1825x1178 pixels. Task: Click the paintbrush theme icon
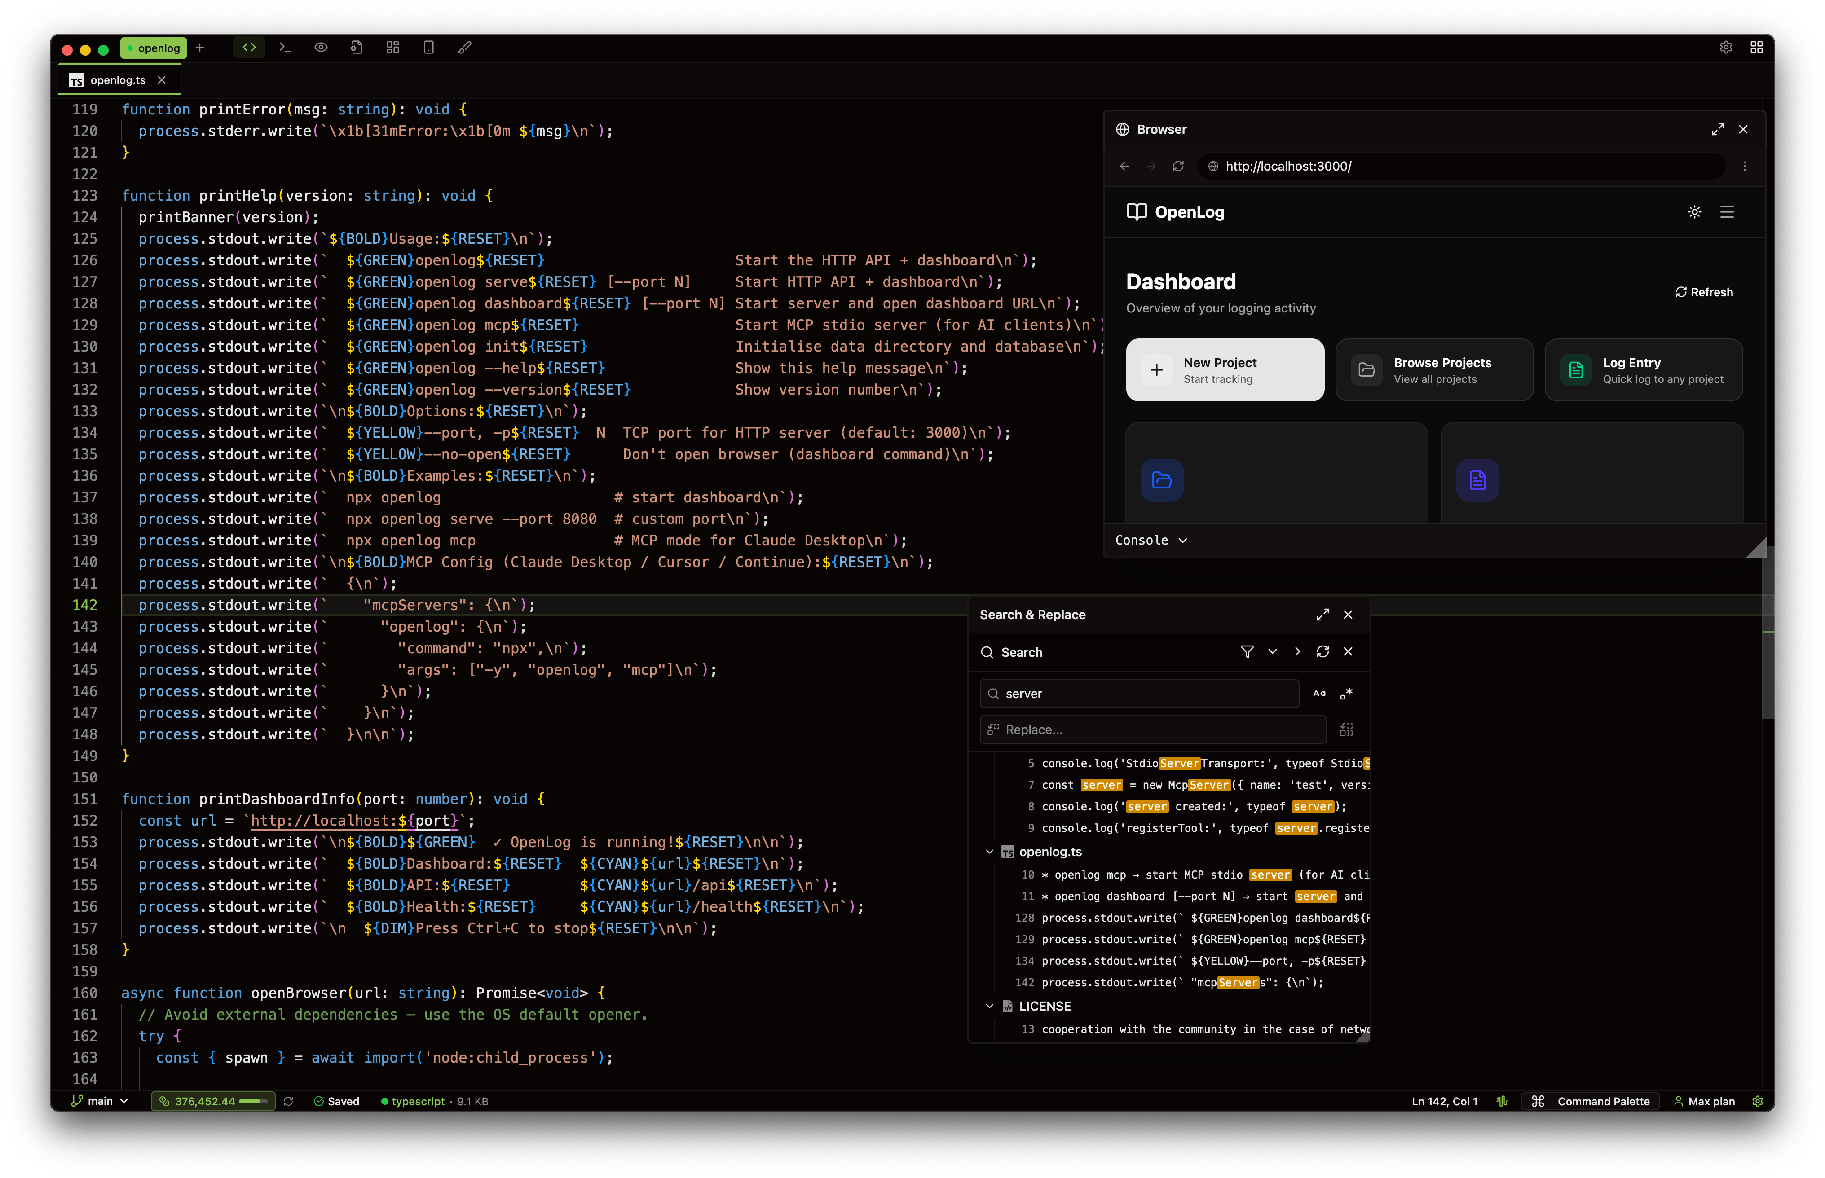pyautogui.click(x=464, y=48)
